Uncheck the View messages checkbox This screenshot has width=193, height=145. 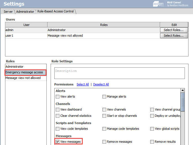tap(58, 142)
